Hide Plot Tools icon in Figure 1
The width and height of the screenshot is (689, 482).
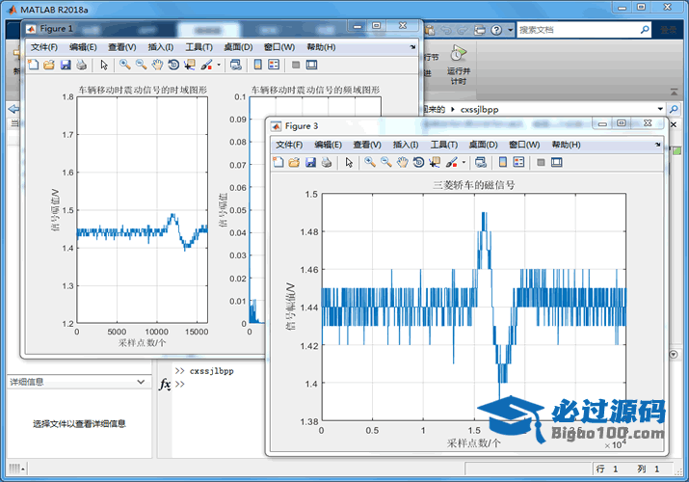point(296,65)
